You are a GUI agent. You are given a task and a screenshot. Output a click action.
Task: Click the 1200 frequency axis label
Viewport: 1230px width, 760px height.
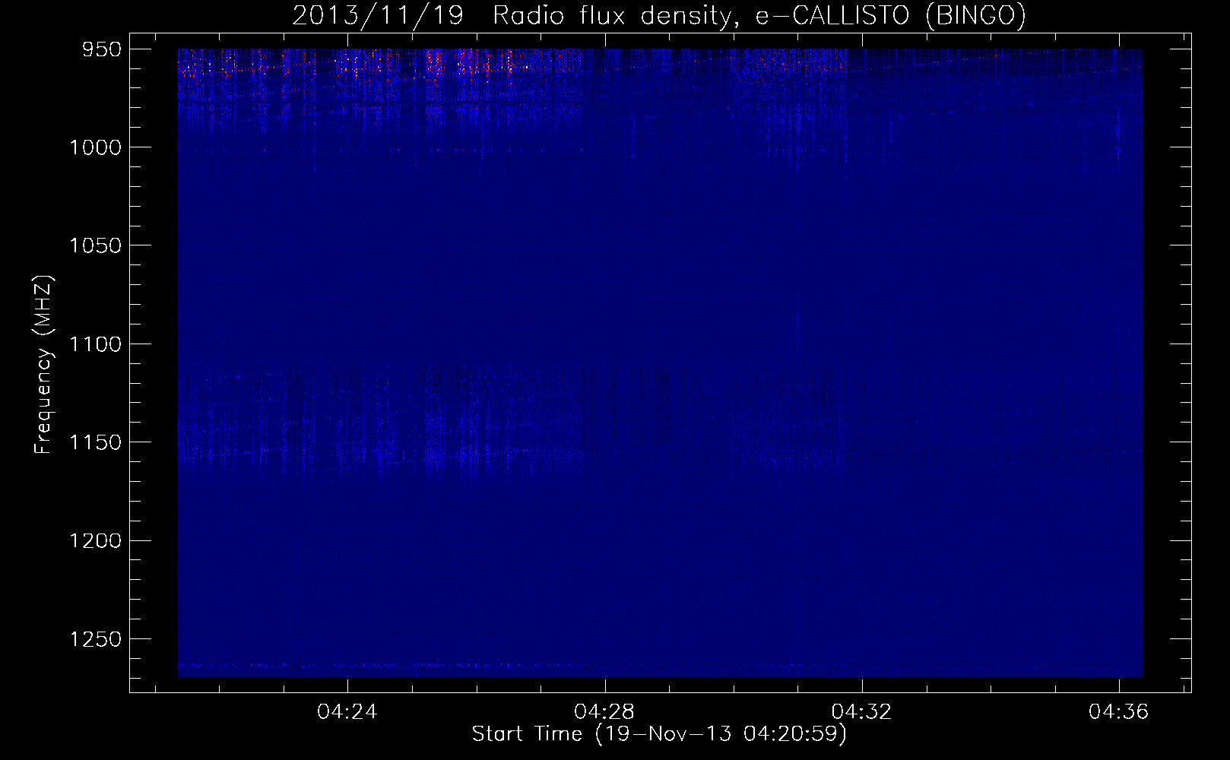coord(95,540)
